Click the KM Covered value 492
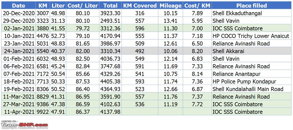The image size is (293, 130). (x=140, y=51)
